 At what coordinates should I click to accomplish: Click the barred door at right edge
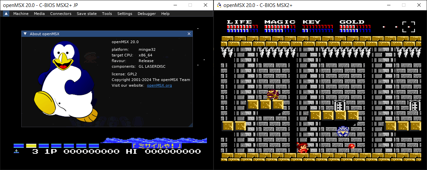[415, 105]
